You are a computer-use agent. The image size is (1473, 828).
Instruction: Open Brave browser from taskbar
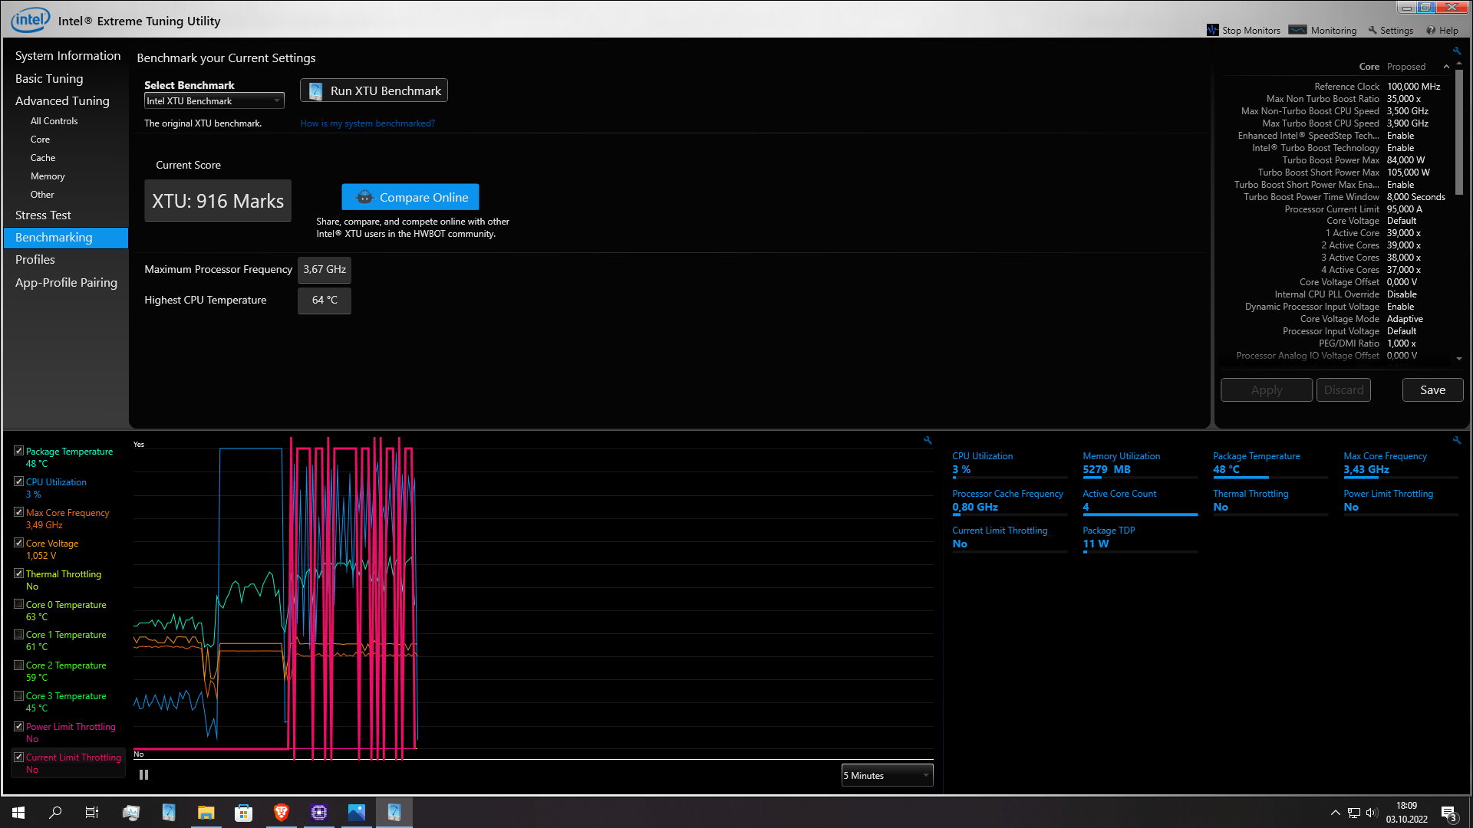[282, 813]
